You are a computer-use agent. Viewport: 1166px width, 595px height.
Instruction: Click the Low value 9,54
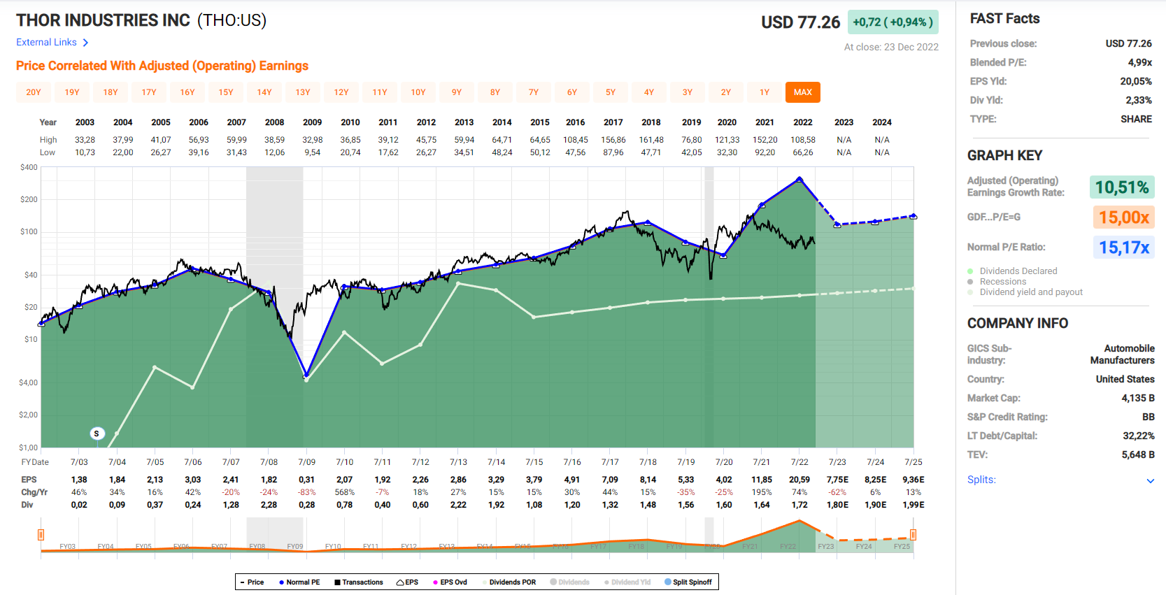click(x=313, y=152)
